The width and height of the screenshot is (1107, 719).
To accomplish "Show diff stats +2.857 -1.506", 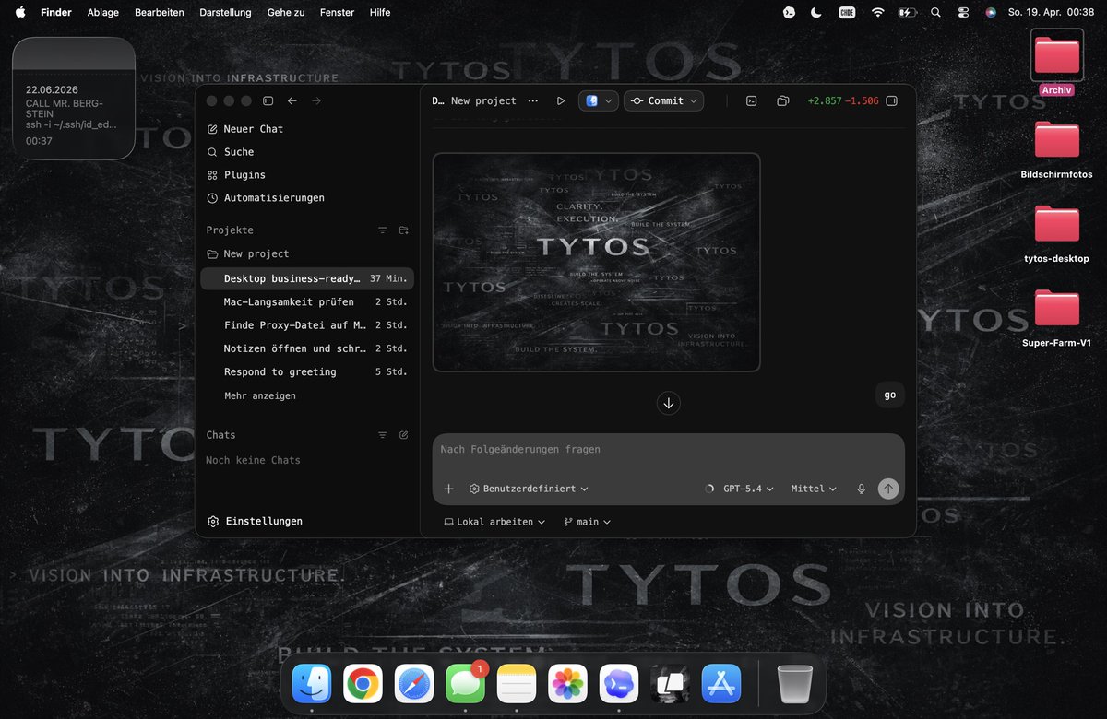I will click(842, 100).
